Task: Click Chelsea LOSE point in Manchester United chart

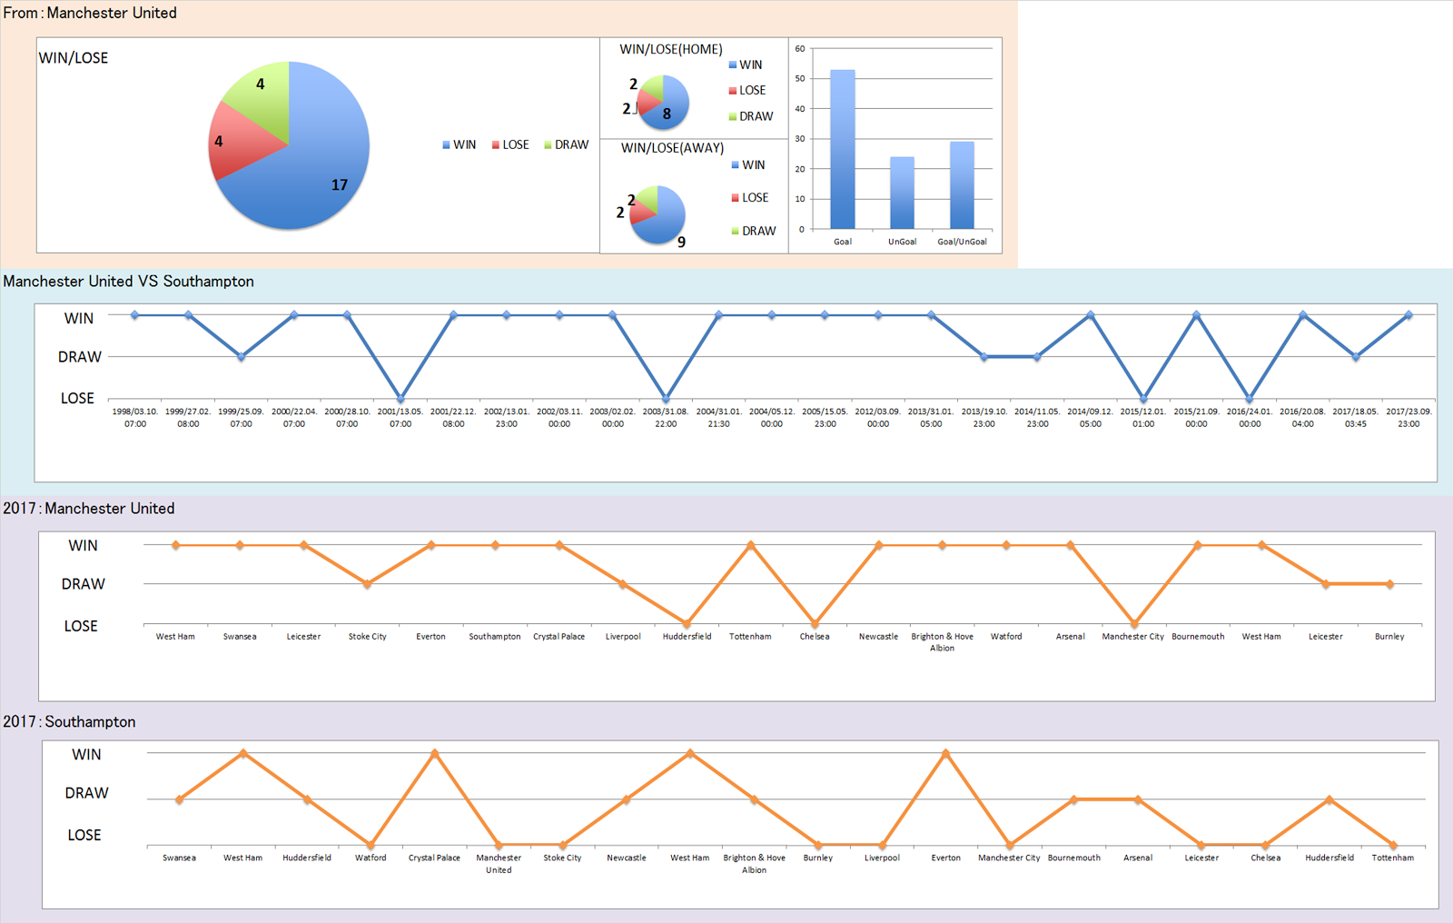Action: click(x=815, y=624)
